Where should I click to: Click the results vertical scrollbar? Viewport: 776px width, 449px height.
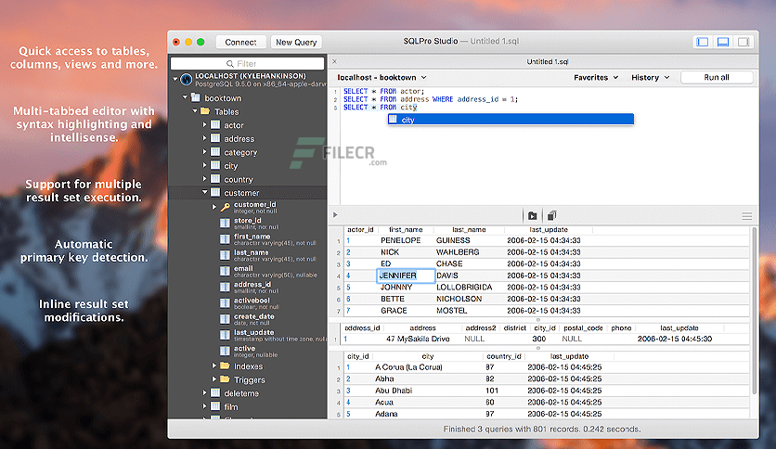point(755,312)
